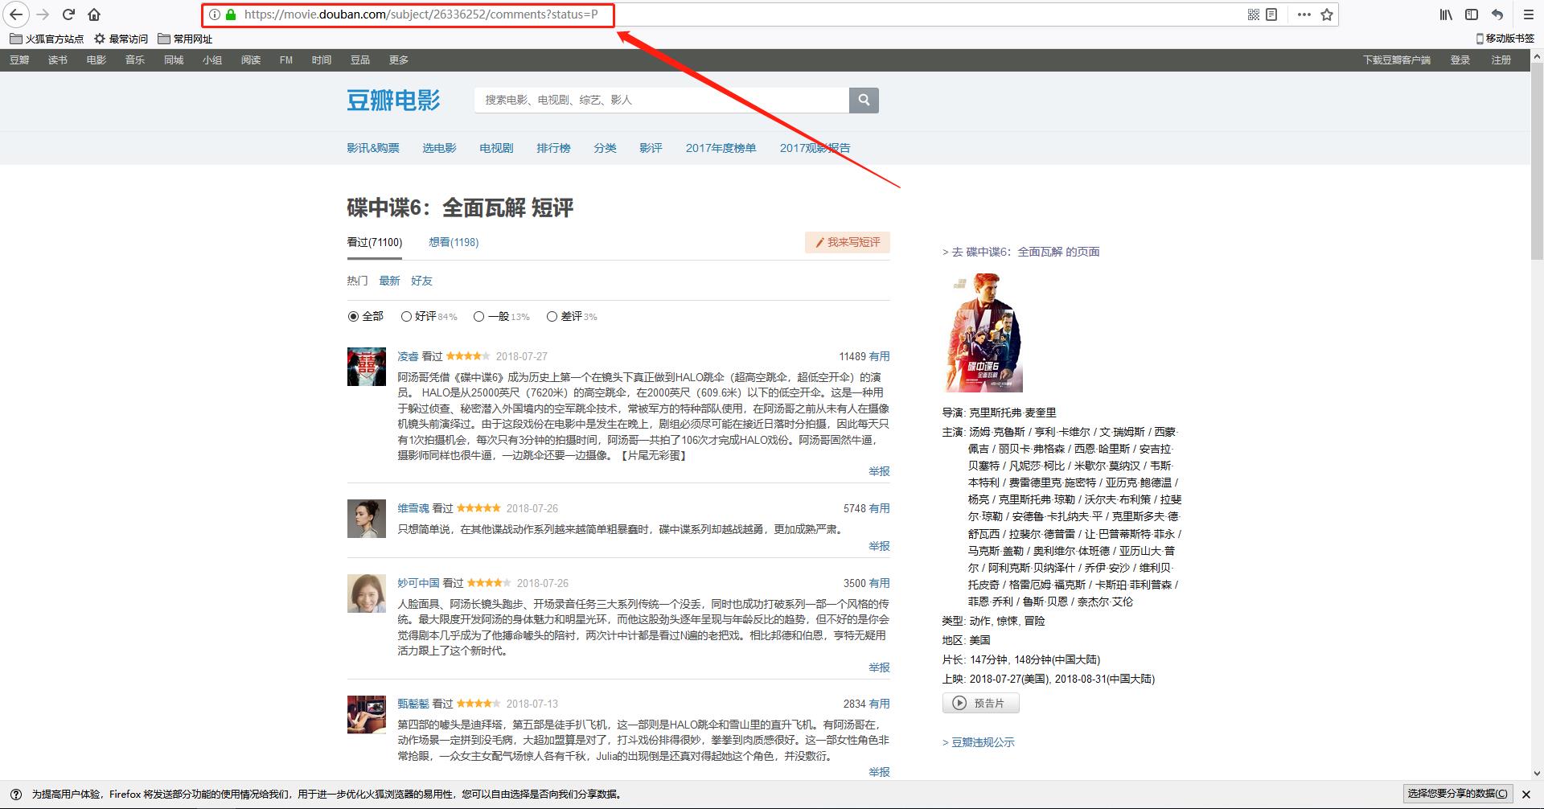Click the green secure padlock icon
Image resolution: width=1544 pixels, height=809 pixels.
click(x=231, y=14)
